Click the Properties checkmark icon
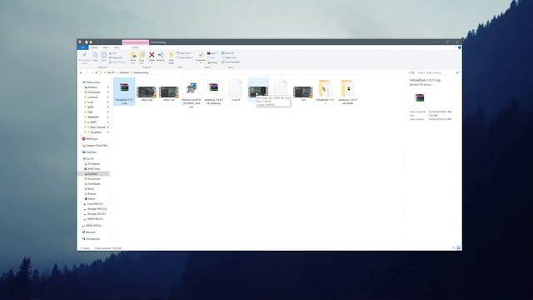 201,54
